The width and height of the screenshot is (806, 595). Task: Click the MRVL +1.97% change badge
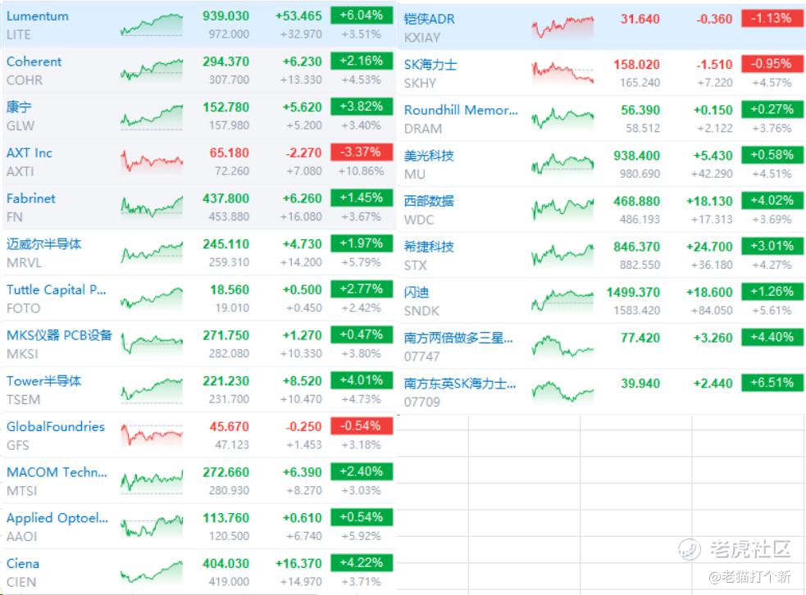click(362, 243)
